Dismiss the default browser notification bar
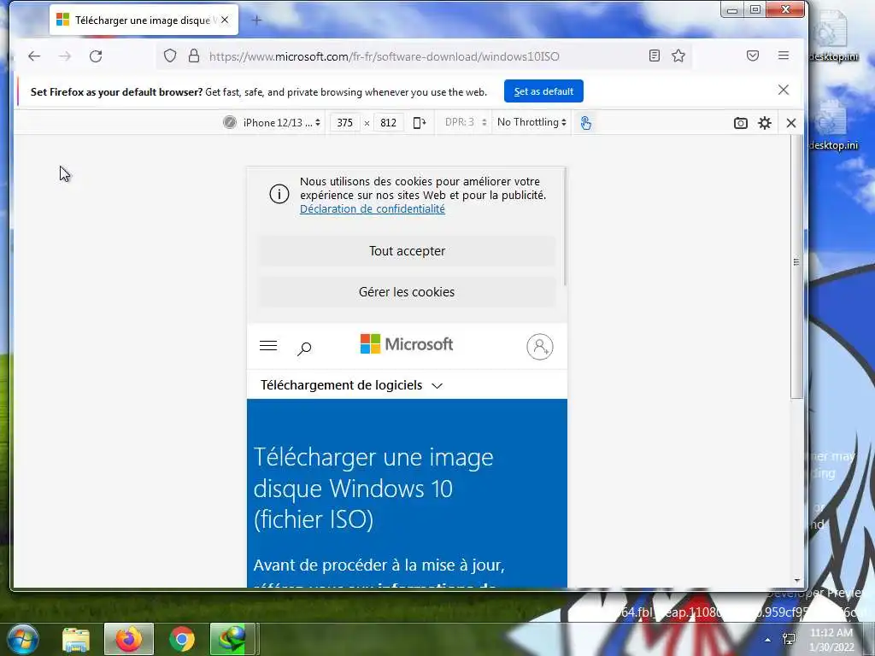This screenshot has width=875, height=656. pos(784,90)
